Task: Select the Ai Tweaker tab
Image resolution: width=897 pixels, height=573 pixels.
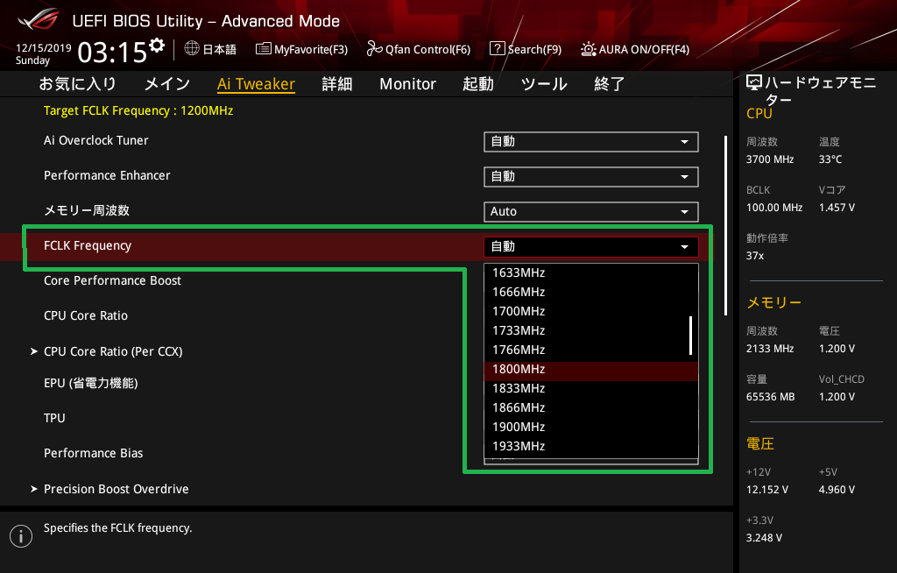Action: click(256, 84)
